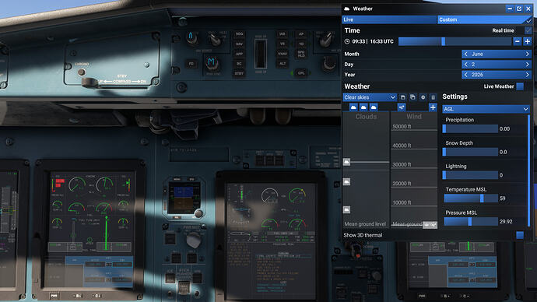Open the Clear skies preset dropdown
This screenshot has height=302, width=537.
tap(370, 97)
